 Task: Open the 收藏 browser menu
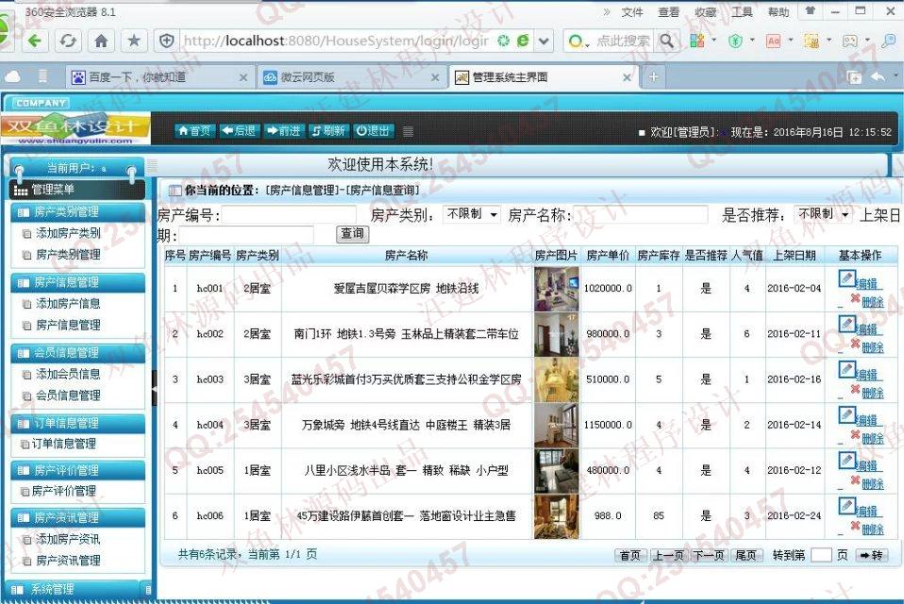tap(705, 12)
